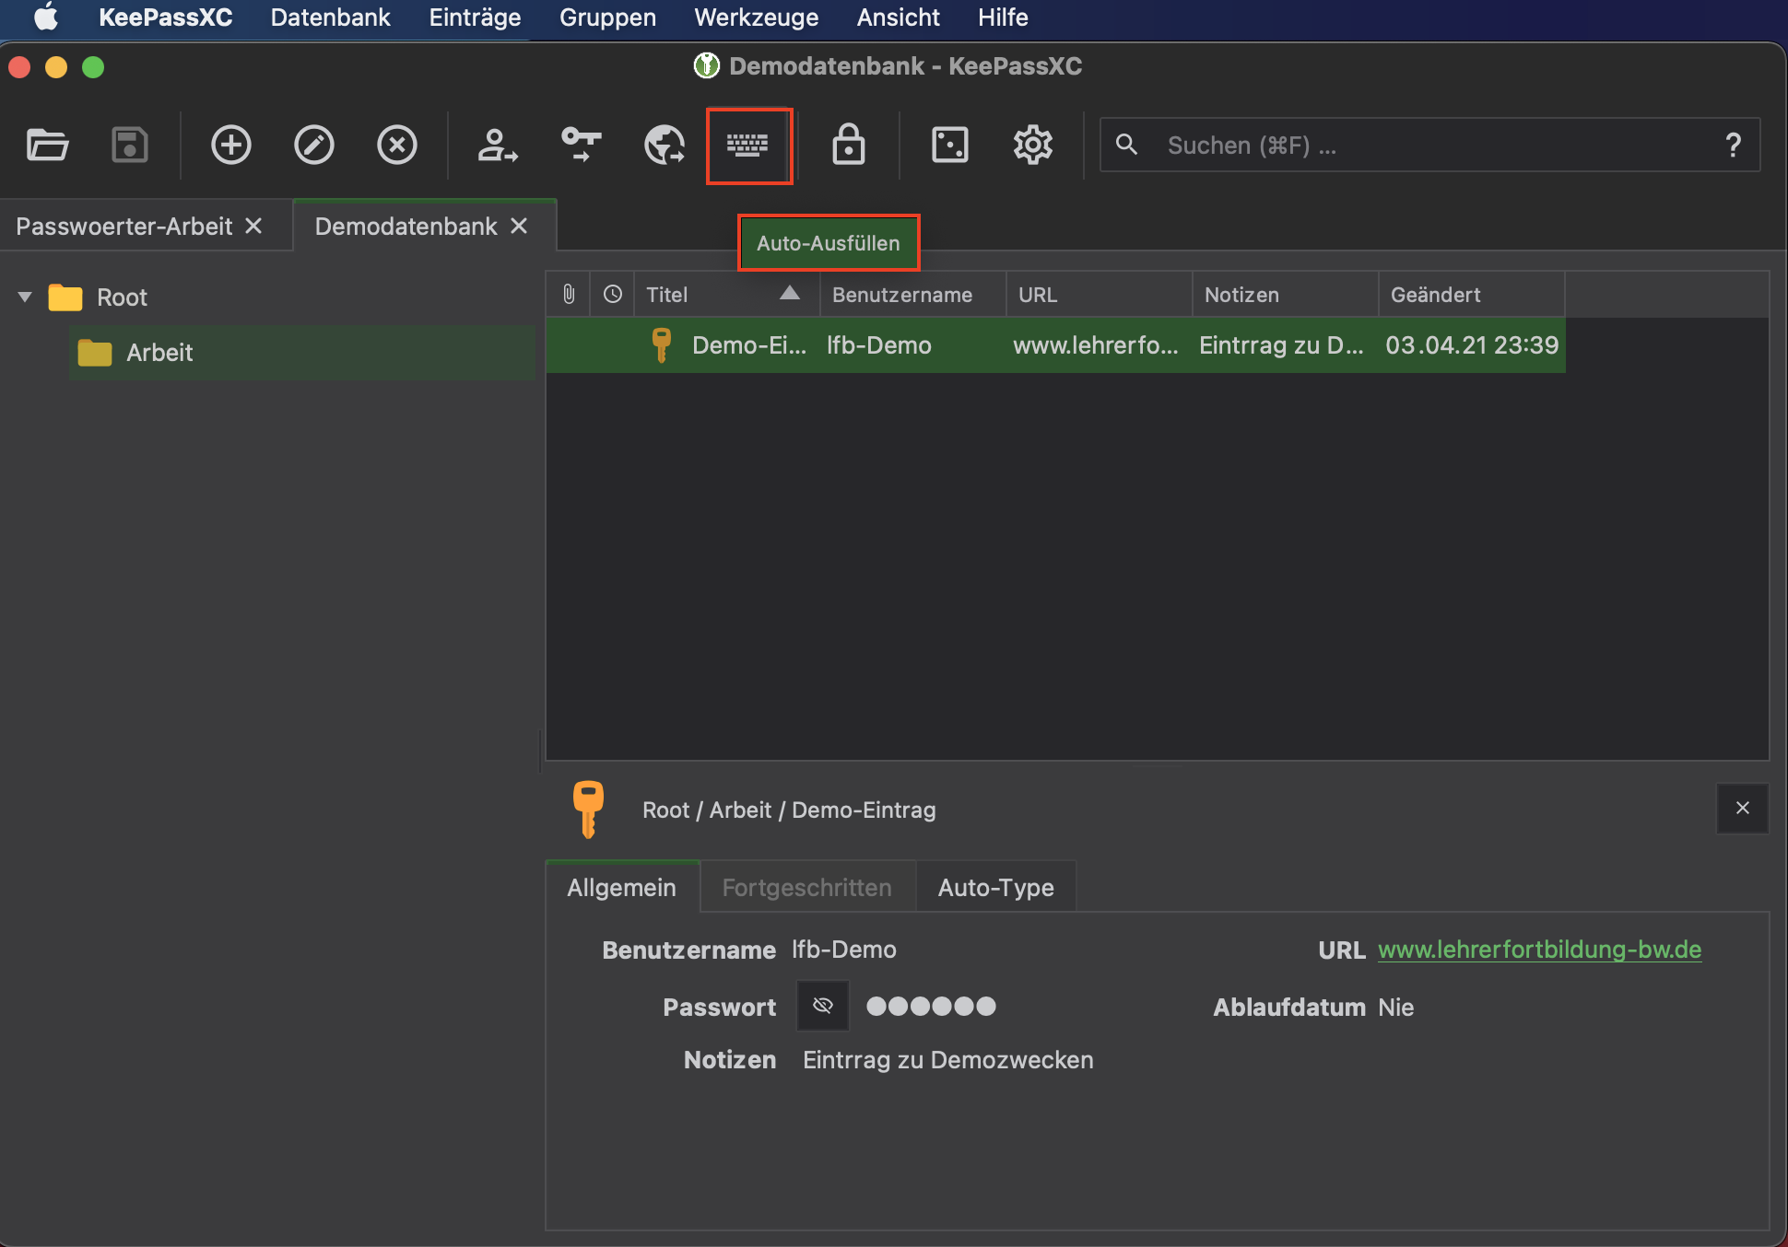Image resolution: width=1788 pixels, height=1247 pixels.
Task: Copy password via toolbar key icon
Action: point(581,146)
